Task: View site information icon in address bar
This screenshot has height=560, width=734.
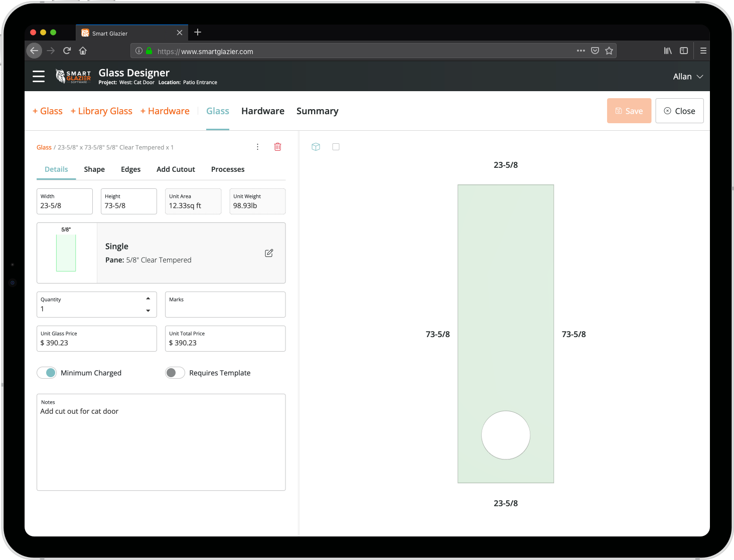Action: 139,51
